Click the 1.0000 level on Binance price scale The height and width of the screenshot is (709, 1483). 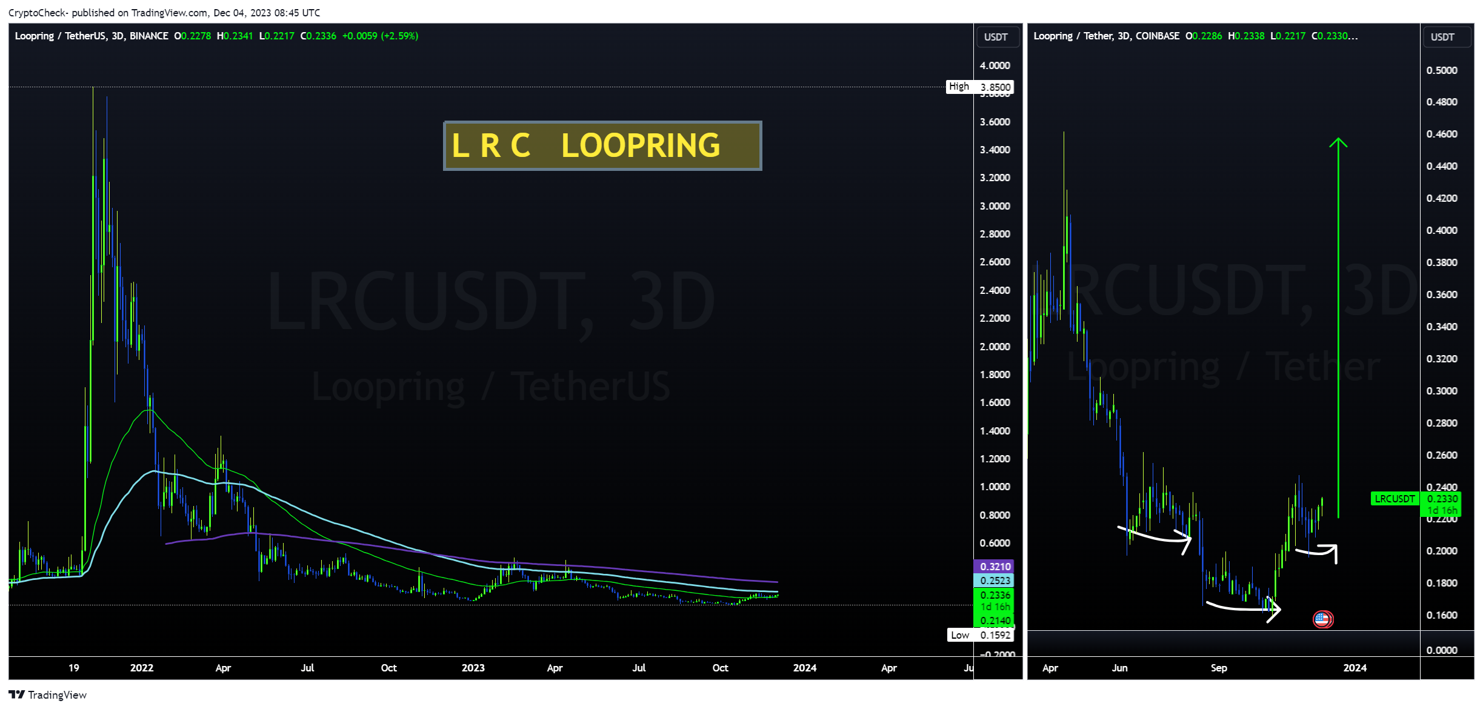tap(995, 487)
